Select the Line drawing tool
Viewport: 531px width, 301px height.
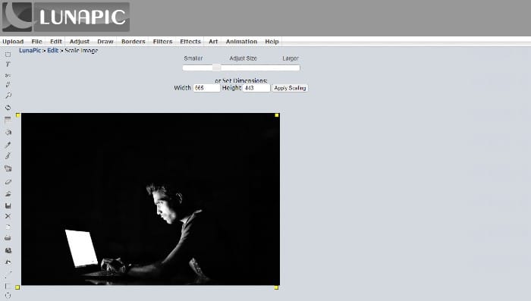8,274
